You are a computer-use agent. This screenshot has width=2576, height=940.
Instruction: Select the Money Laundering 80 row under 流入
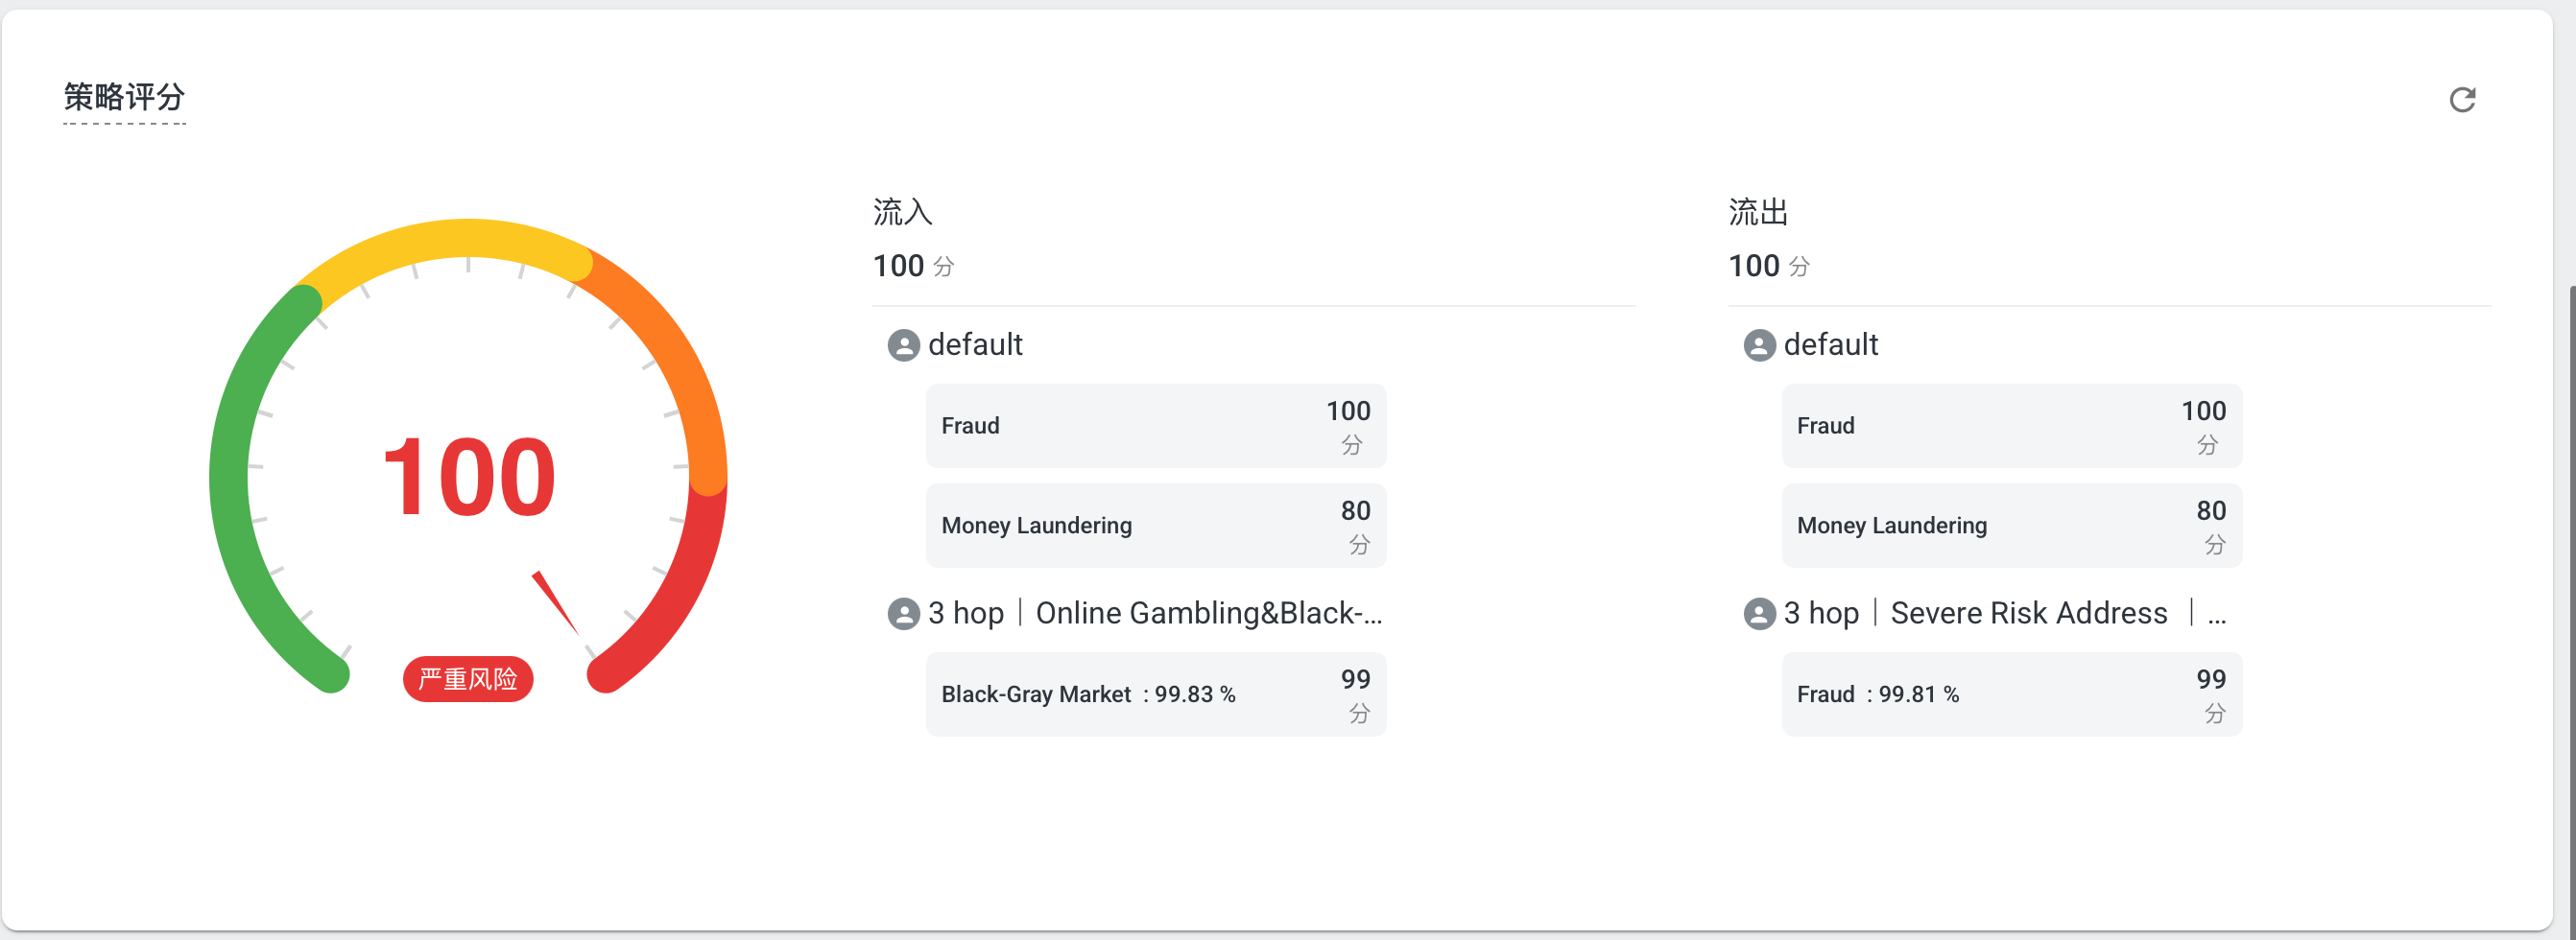point(1155,526)
